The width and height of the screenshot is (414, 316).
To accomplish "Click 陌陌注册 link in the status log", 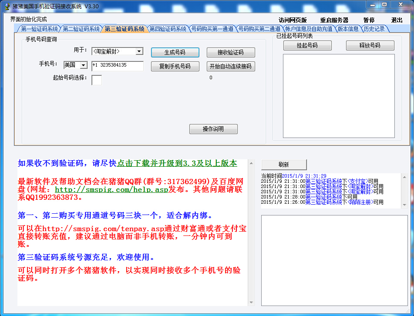I will pos(360,202).
